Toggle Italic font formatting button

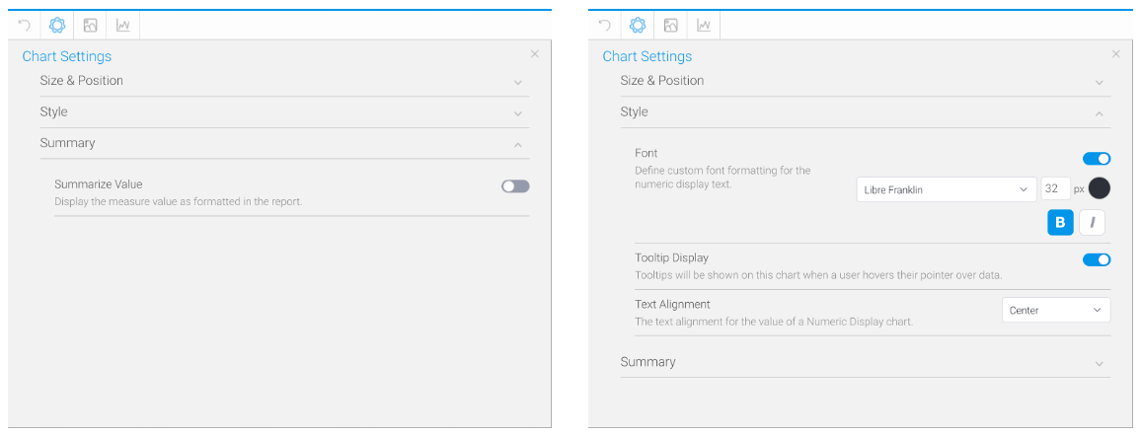pos(1093,222)
